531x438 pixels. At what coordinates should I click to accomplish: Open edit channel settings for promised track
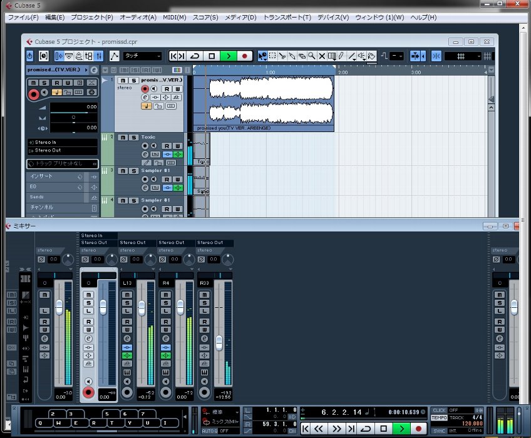pos(145,97)
